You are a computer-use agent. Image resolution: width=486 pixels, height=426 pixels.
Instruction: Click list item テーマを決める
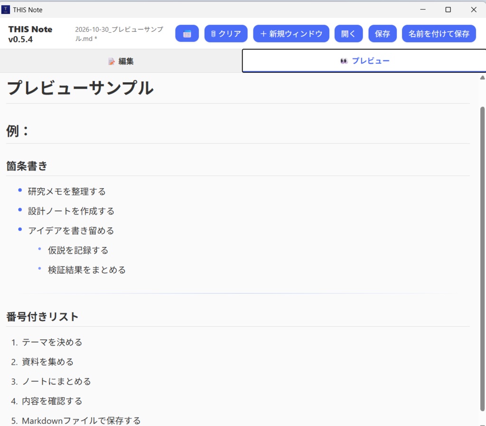pyautogui.click(x=52, y=342)
